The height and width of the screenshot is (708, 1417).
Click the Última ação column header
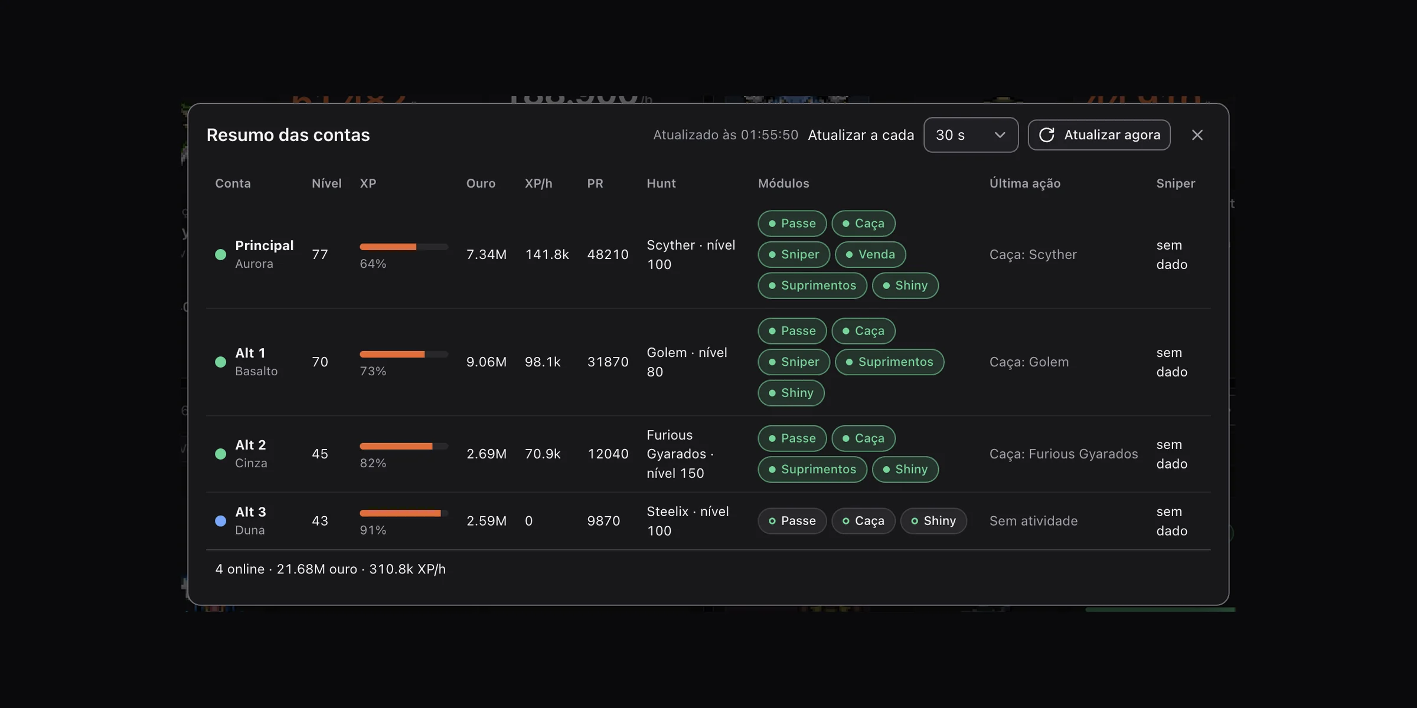[x=1025, y=183]
